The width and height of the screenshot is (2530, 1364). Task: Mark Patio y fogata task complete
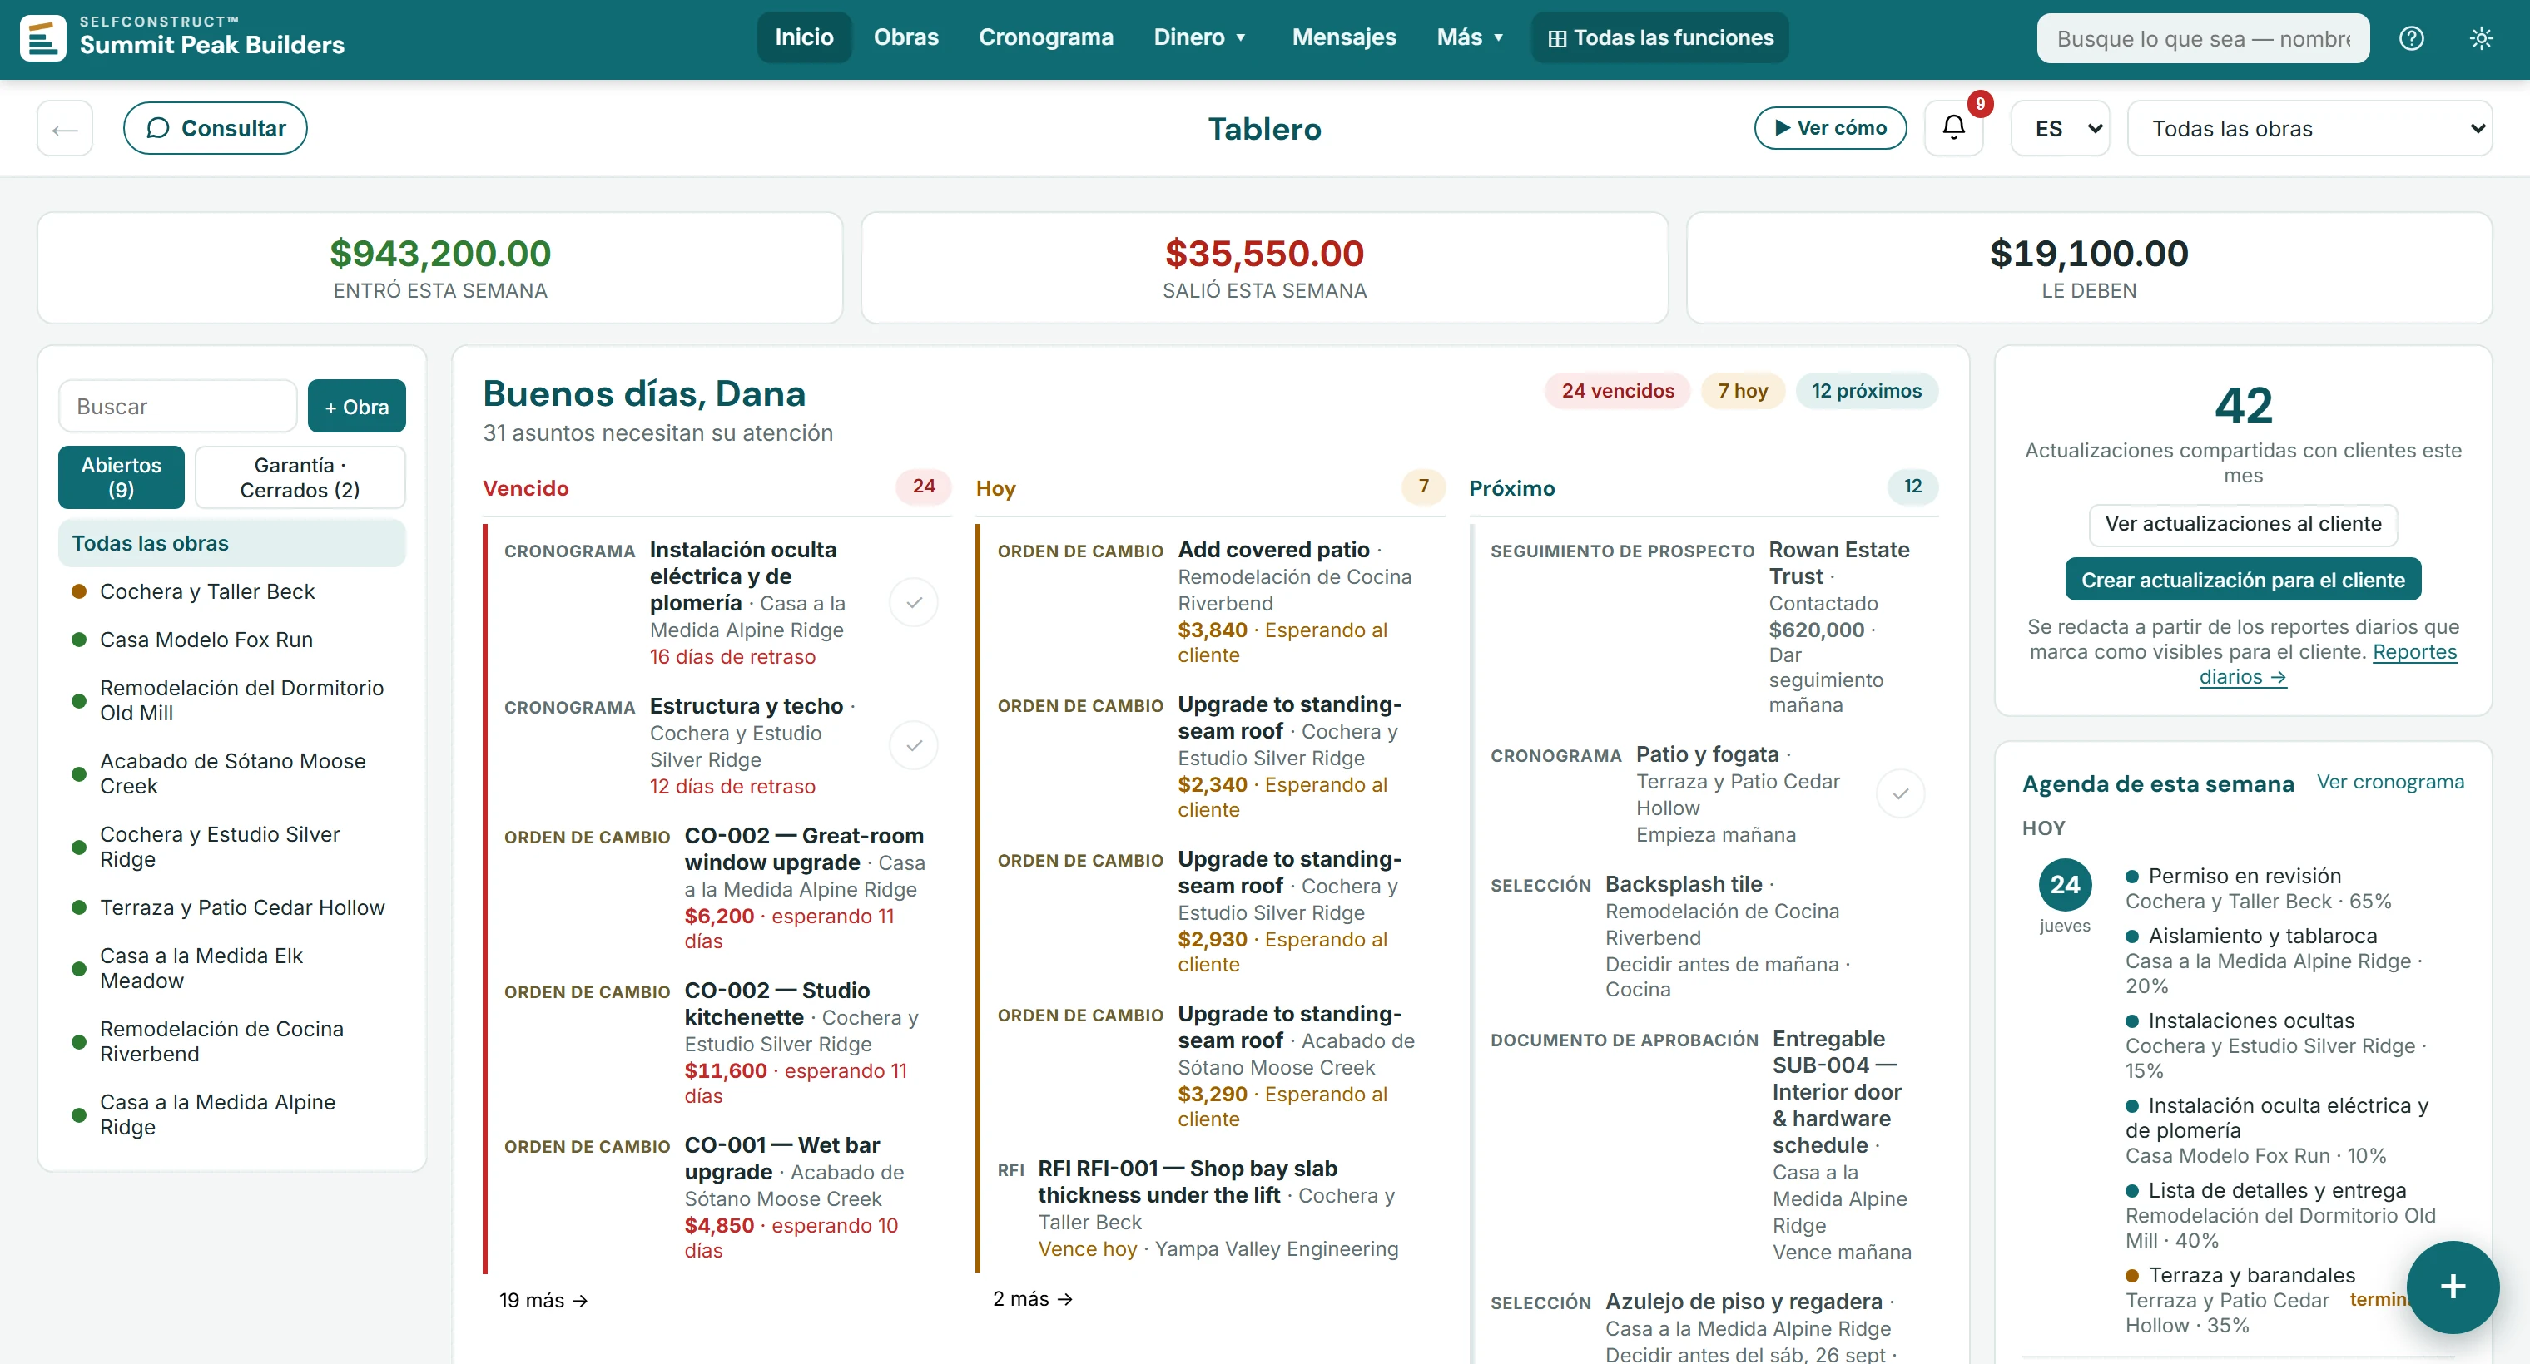(x=1901, y=794)
